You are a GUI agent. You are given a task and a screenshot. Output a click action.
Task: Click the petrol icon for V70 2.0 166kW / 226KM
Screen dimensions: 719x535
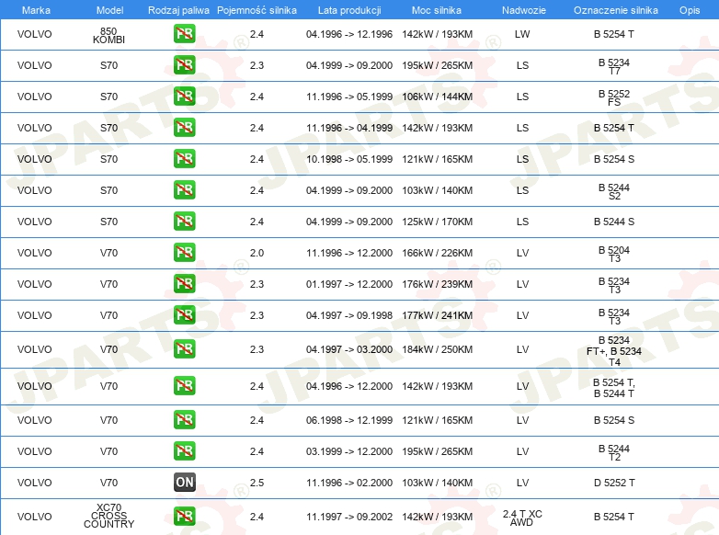tap(184, 252)
